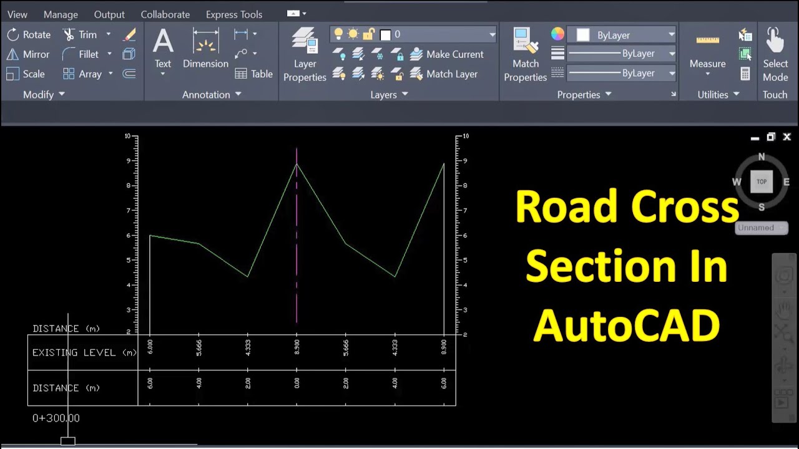Click the Layer Off icon
Screen dimensions: 799x449
(x=338, y=54)
